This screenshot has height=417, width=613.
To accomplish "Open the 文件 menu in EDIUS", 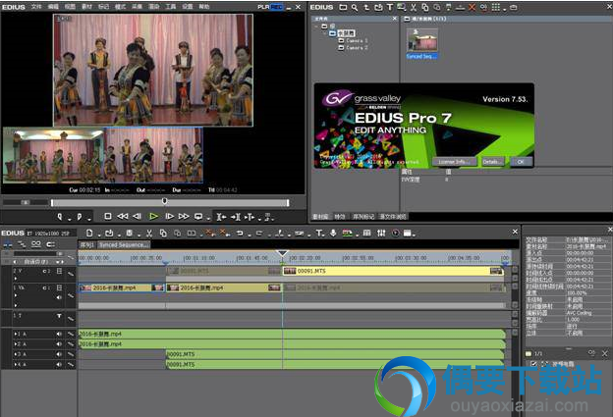I will [36, 7].
